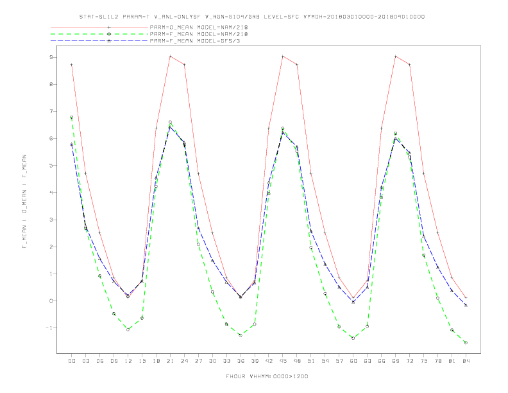The width and height of the screenshot is (508, 393).
Task: Click the blue triangle data marker at hour 00
Action: click(72, 144)
